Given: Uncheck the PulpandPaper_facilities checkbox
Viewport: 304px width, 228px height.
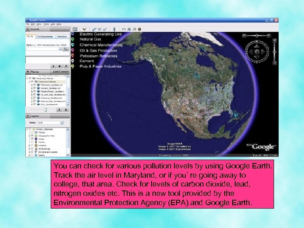Looking at the screenshot, I should [x=35, y=91].
